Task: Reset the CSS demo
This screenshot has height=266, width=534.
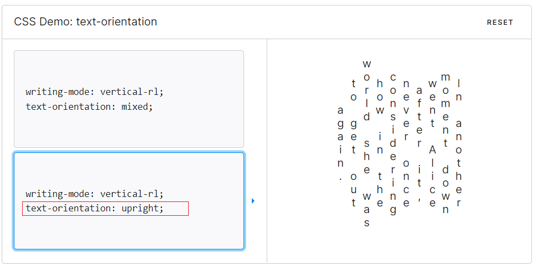Action: (x=500, y=23)
